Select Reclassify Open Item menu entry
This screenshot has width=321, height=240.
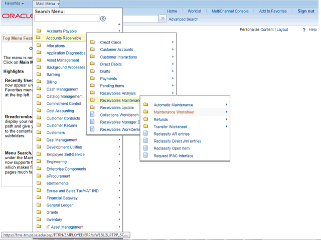(172, 148)
